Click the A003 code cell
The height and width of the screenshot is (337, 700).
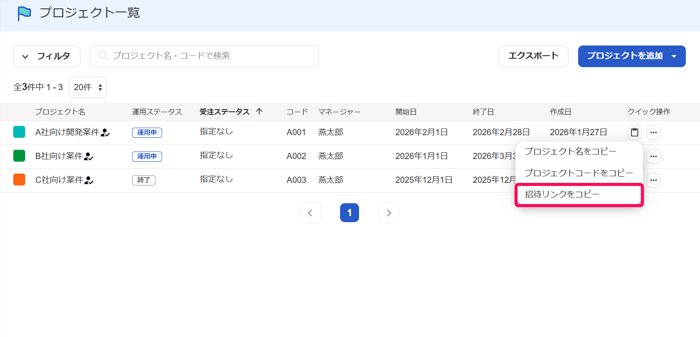coord(296,180)
